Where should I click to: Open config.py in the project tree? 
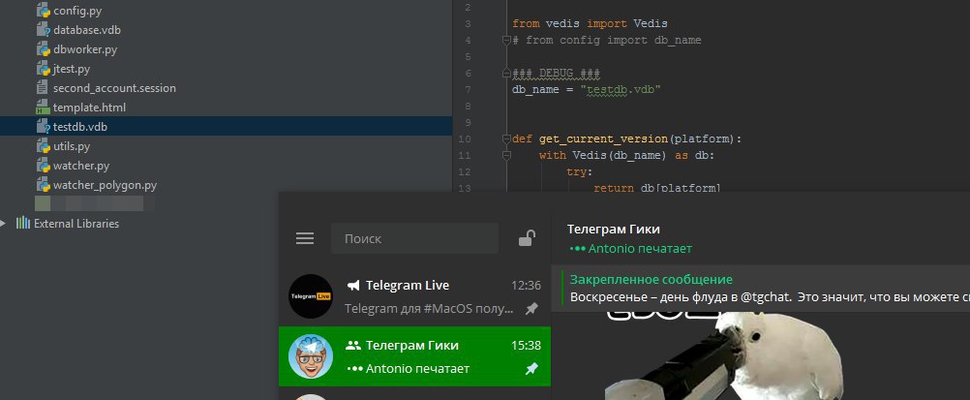77,11
